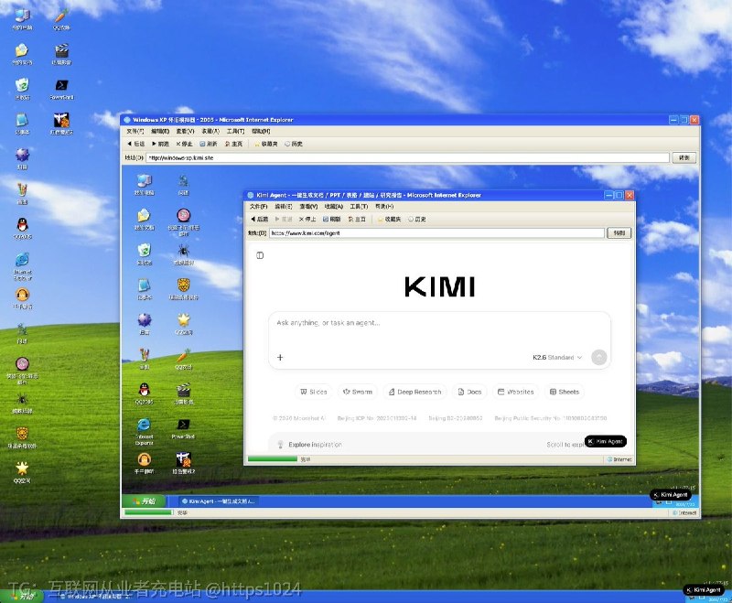
Task: Click plus attachment button in Kimi prompt
Action: click(280, 358)
